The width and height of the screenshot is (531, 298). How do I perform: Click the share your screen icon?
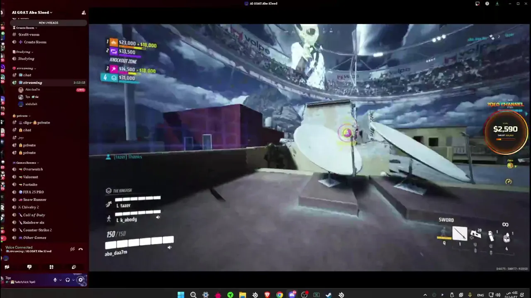[29, 267]
